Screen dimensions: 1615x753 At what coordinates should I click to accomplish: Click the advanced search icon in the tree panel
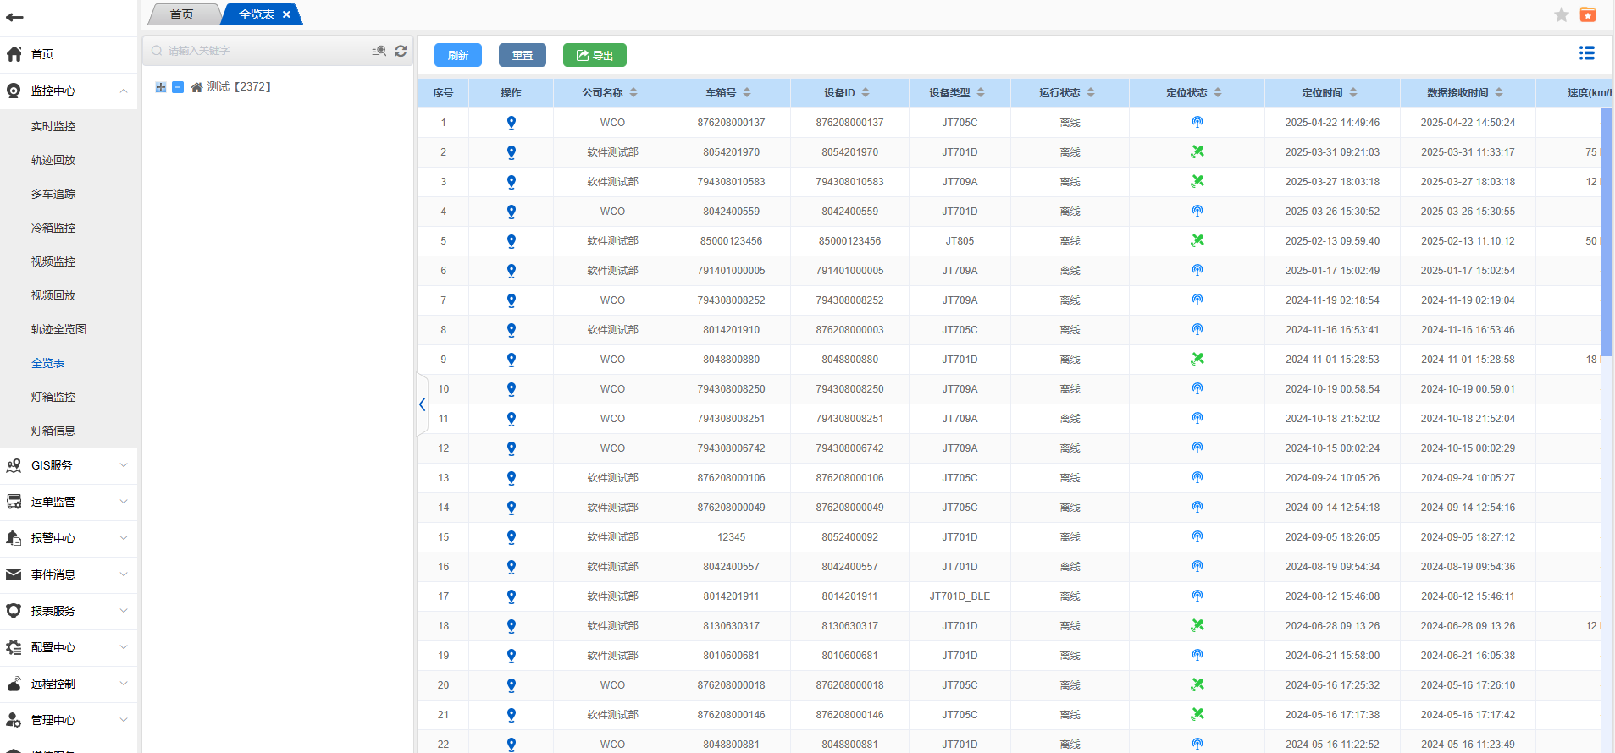tap(379, 51)
